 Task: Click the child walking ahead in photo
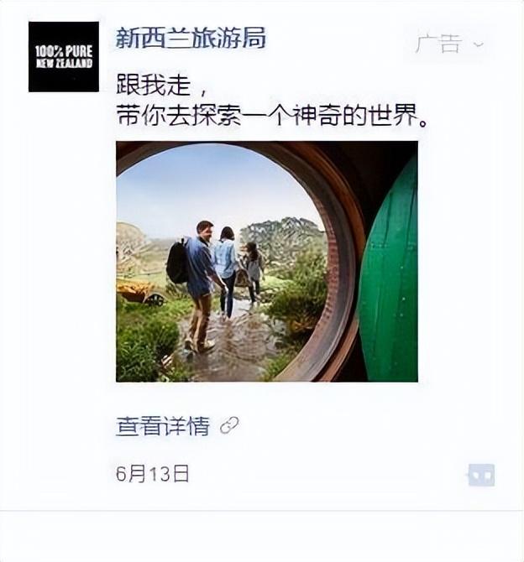coord(254,272)
